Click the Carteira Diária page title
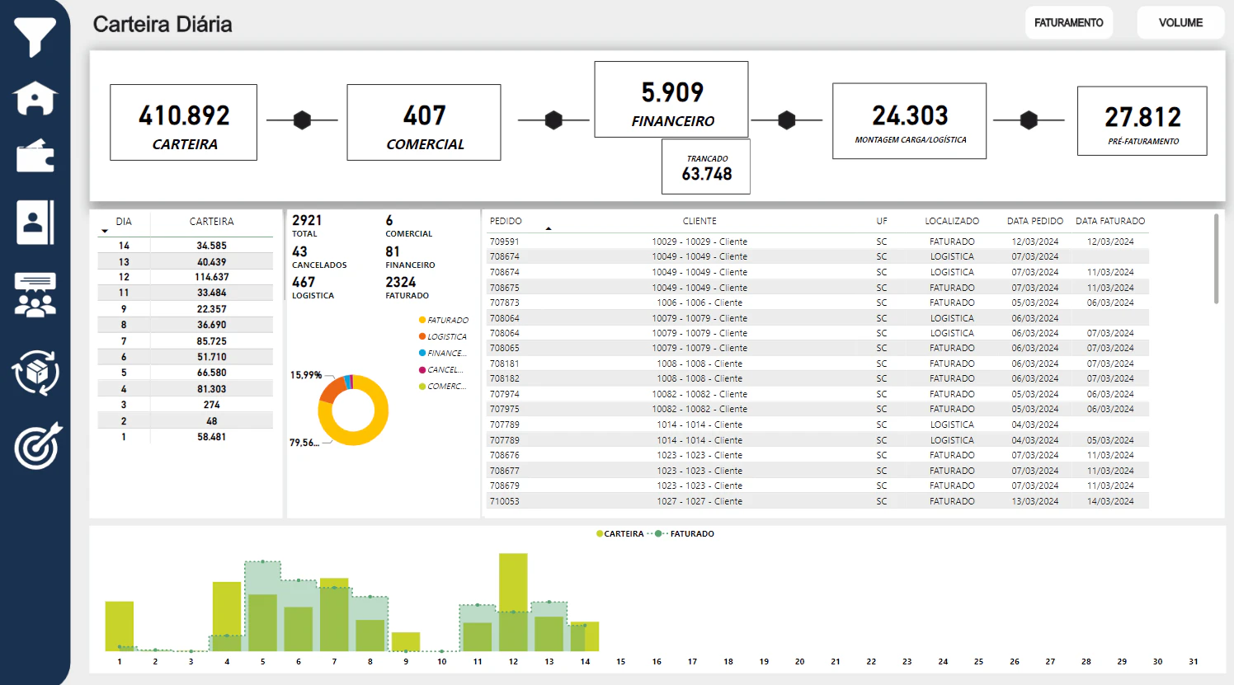Viewport: 1234px width, 685px height. click(x=162, y=24)
